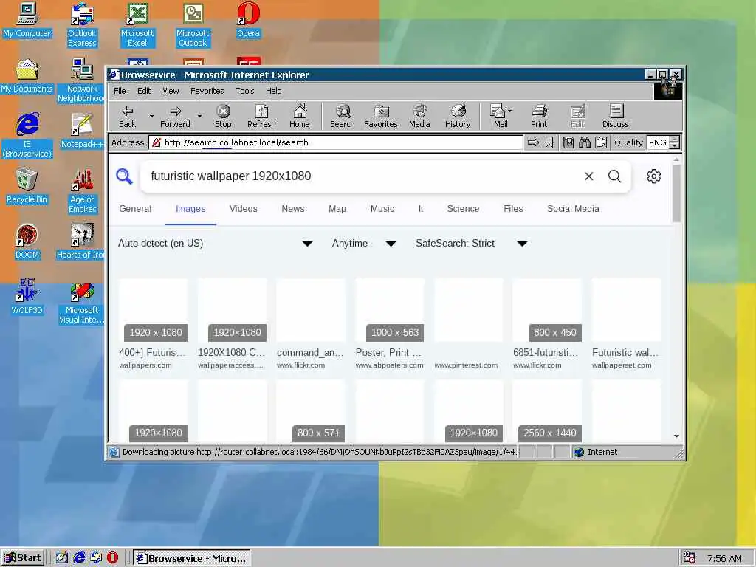The image size is (756, 567).
Task: Expand the Mail button dropdown arrow
Action: pos(510,111)
